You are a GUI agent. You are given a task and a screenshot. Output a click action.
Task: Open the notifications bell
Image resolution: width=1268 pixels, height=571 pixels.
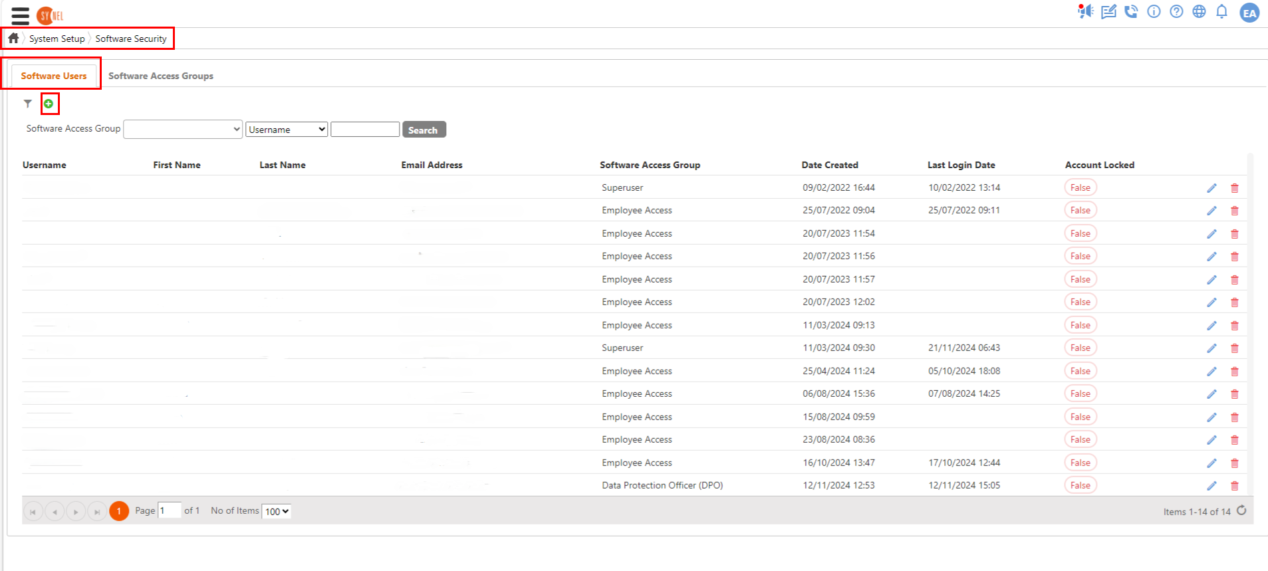[x=1221, y=11]
